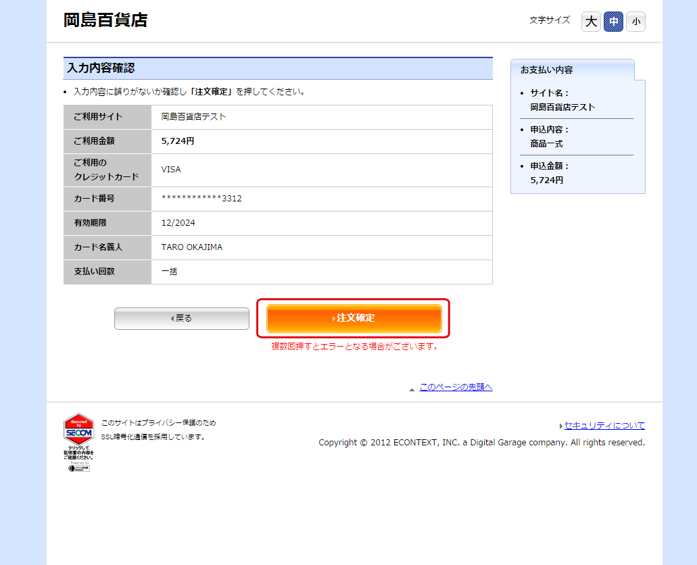The height and width of the screenshot is (565, 697).
Task: Go back using the 戻る button
Action: [x=182, y=318]
